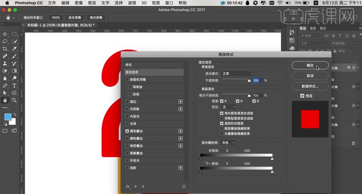
Task: Enable the 斜面和浮雕 checkbox
Action: pos(127,80)
